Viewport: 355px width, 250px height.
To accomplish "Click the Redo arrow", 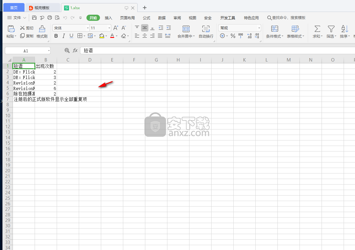I will (x=72, y=18).
